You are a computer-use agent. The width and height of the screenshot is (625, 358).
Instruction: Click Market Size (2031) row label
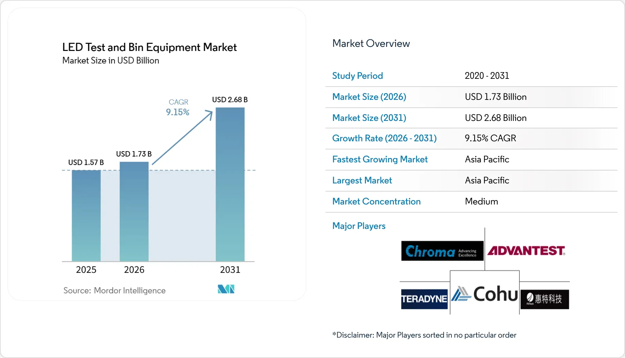(x=369, y=118)
